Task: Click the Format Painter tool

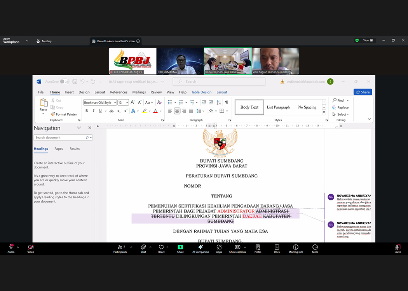Action: (x=64, y=114)
